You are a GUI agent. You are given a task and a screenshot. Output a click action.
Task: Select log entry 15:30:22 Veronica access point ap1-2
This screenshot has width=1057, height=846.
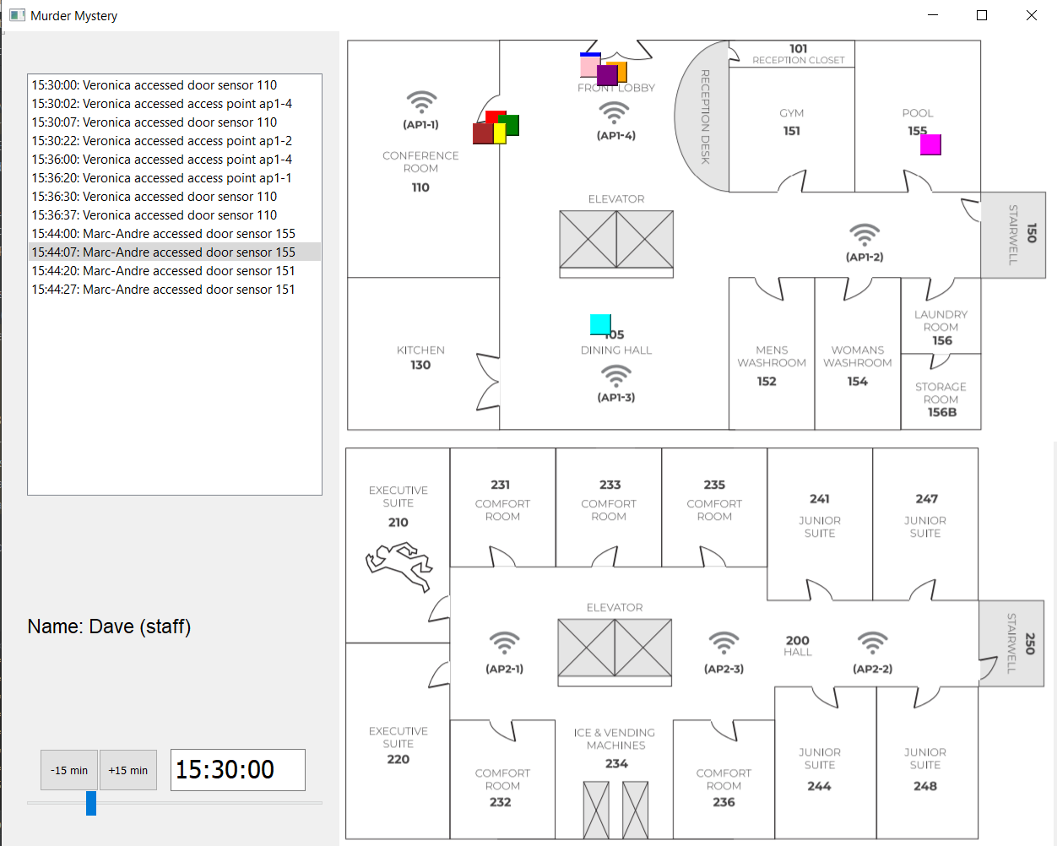(x=174, y=141)
